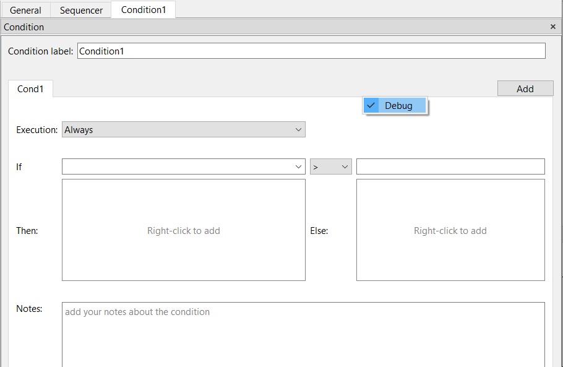Open the comparison operator dropdown
Image resolution: width=563 pixels, height=367 pixels.
[330, 166]
